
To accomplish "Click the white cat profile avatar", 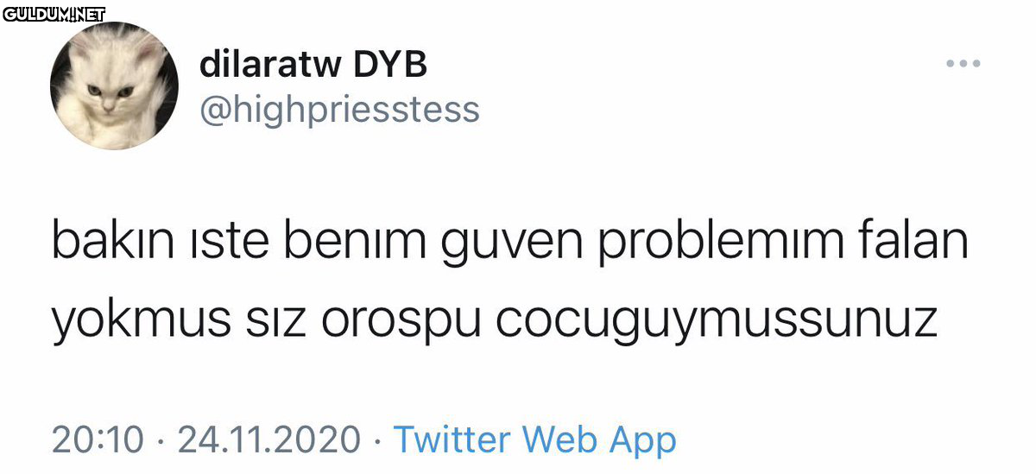I will click(x=115, y=85).
